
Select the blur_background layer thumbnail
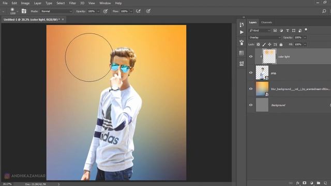point(262,89)
